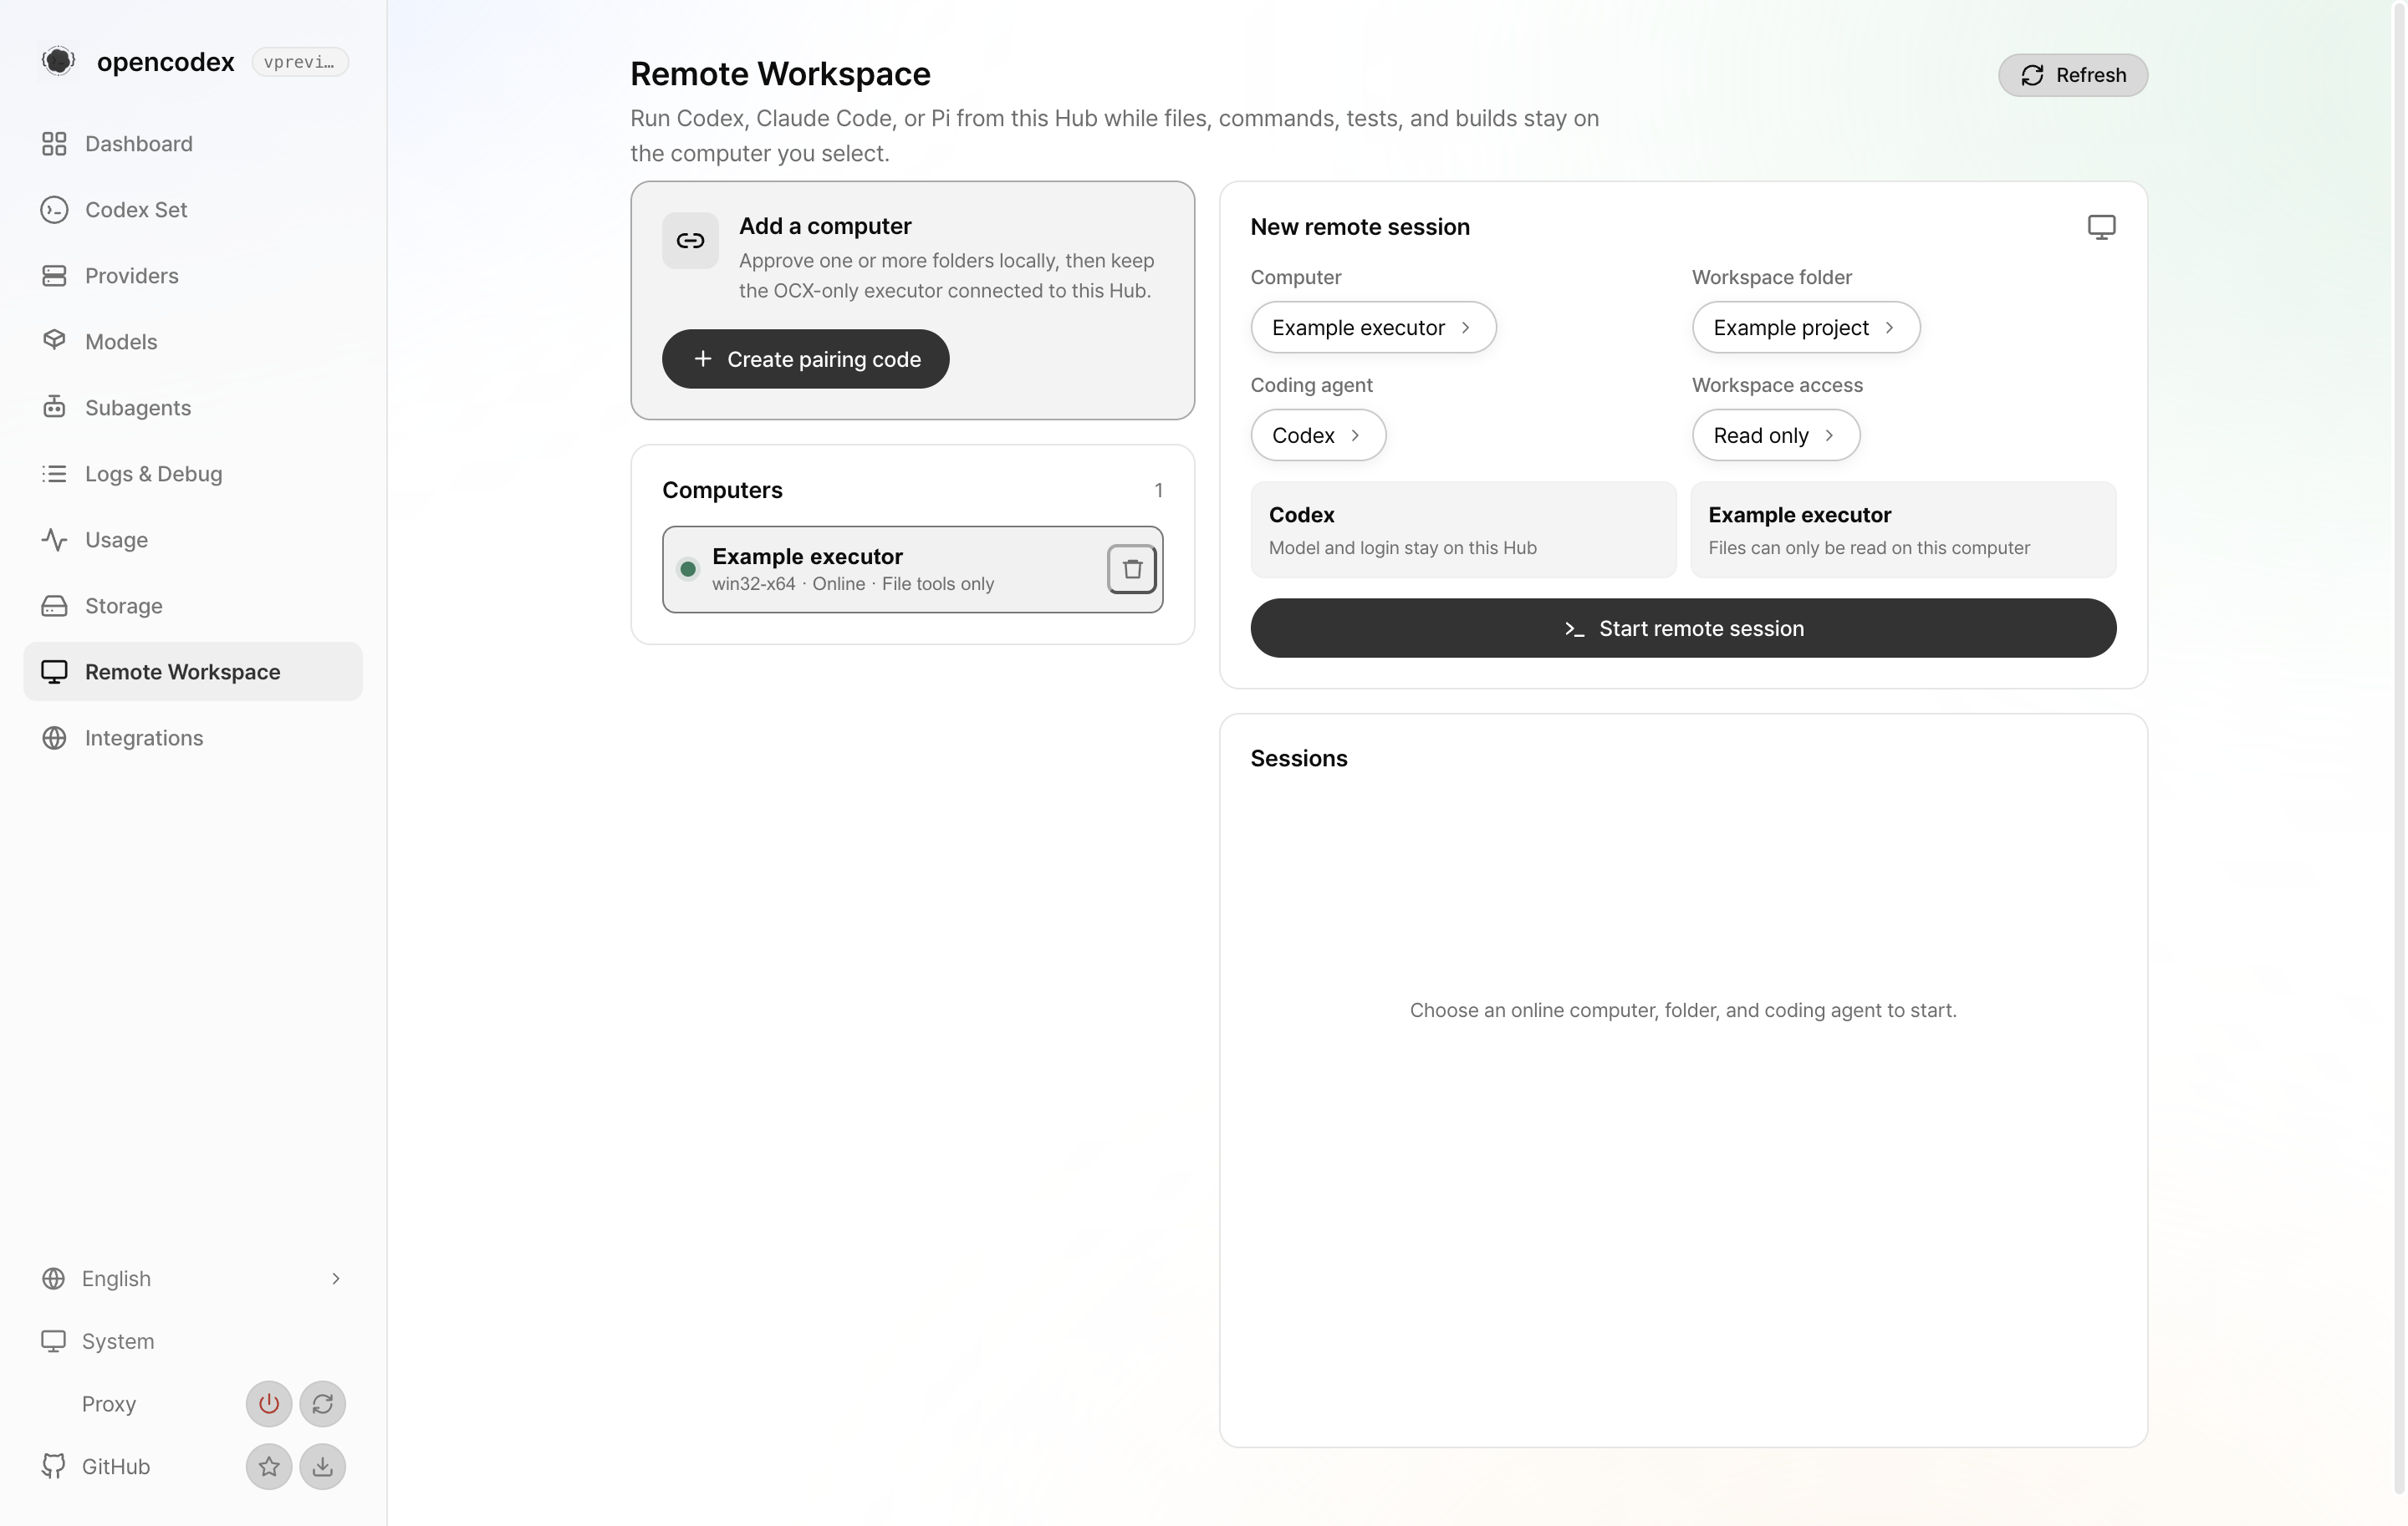
Task: Click the GitHub star icon
Action: [269, 1467]
